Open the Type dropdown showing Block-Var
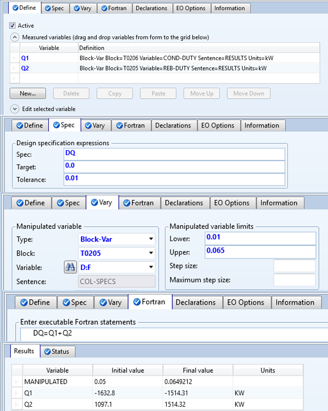The image size is (328, 411). 117,239
